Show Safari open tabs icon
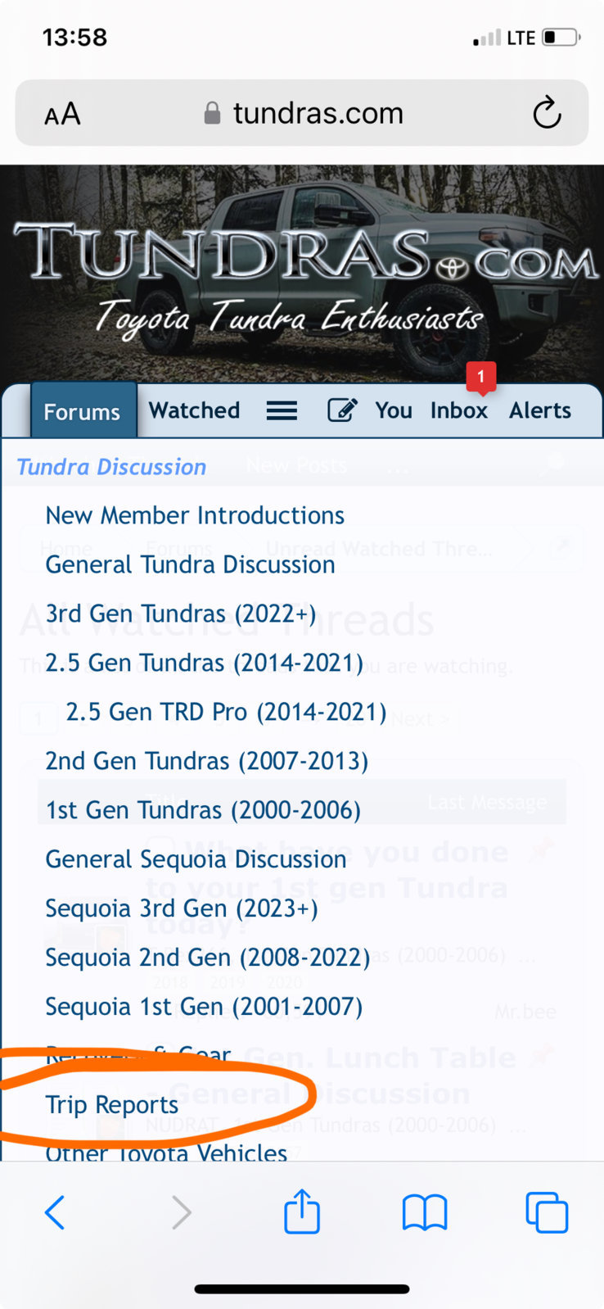Image resolution: width=604 pixels, height=1309 pixels. 547,1212
